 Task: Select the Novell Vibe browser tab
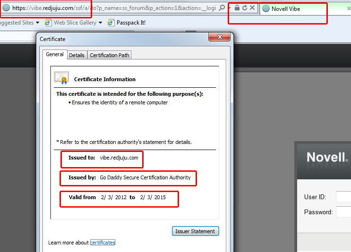click(305, 8)
